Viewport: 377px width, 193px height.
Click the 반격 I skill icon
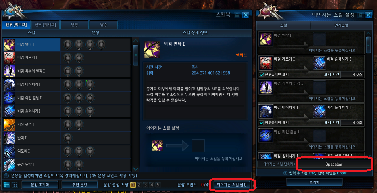pyautogui.click(x=10, y=138)
